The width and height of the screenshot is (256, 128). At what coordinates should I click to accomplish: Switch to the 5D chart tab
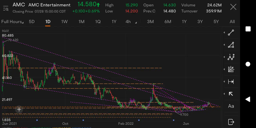tap(32, 22)
